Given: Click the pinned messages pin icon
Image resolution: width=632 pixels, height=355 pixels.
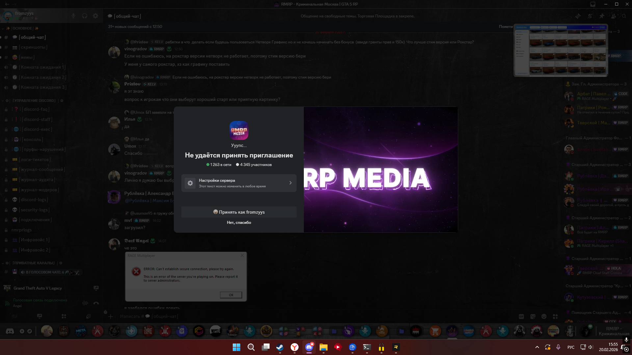Looking at the screenshot, I should click(602, 16).
